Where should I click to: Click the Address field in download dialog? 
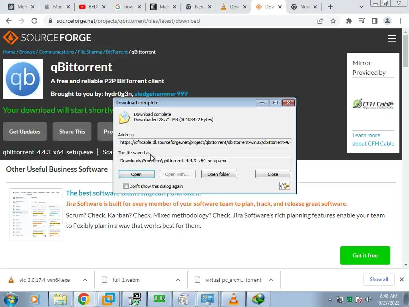pos(205,143)
